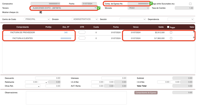Click the saldo $-7,800,000 cell
Screen dimensions: 202x112
click(x=159, y=38)
